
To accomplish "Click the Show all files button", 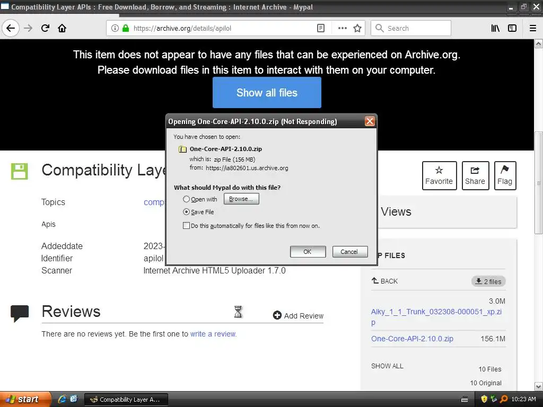I will (x=267, y=92).
